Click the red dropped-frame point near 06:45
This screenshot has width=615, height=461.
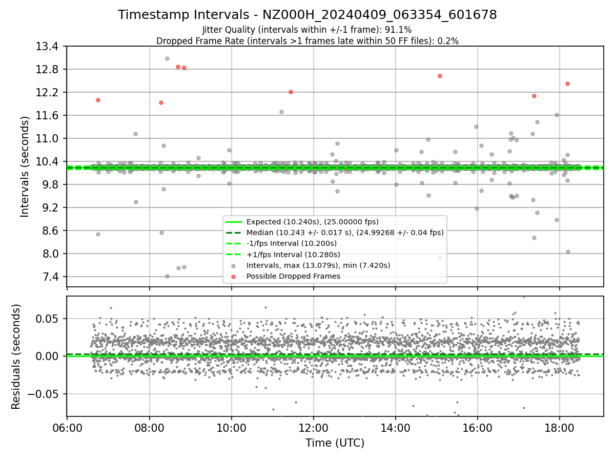click(x=98, y=100)
